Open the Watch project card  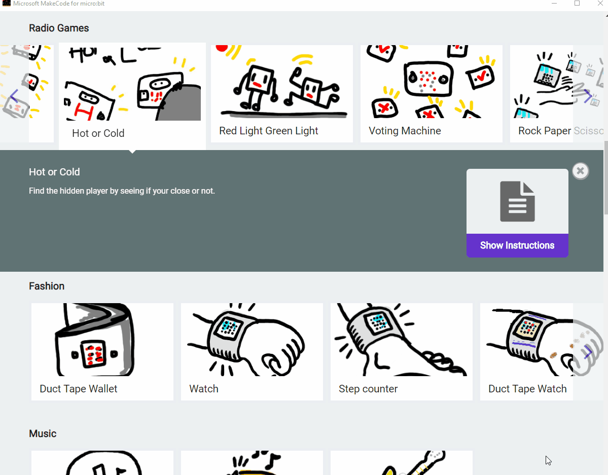pos(252,352)
